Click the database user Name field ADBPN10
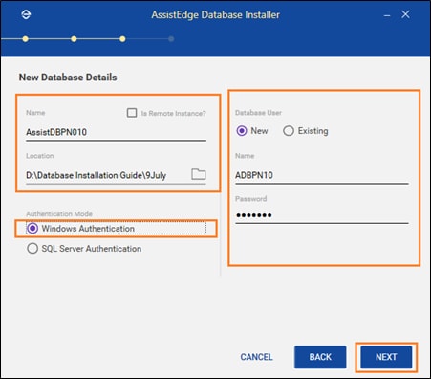431x379 pixels. 322,175
